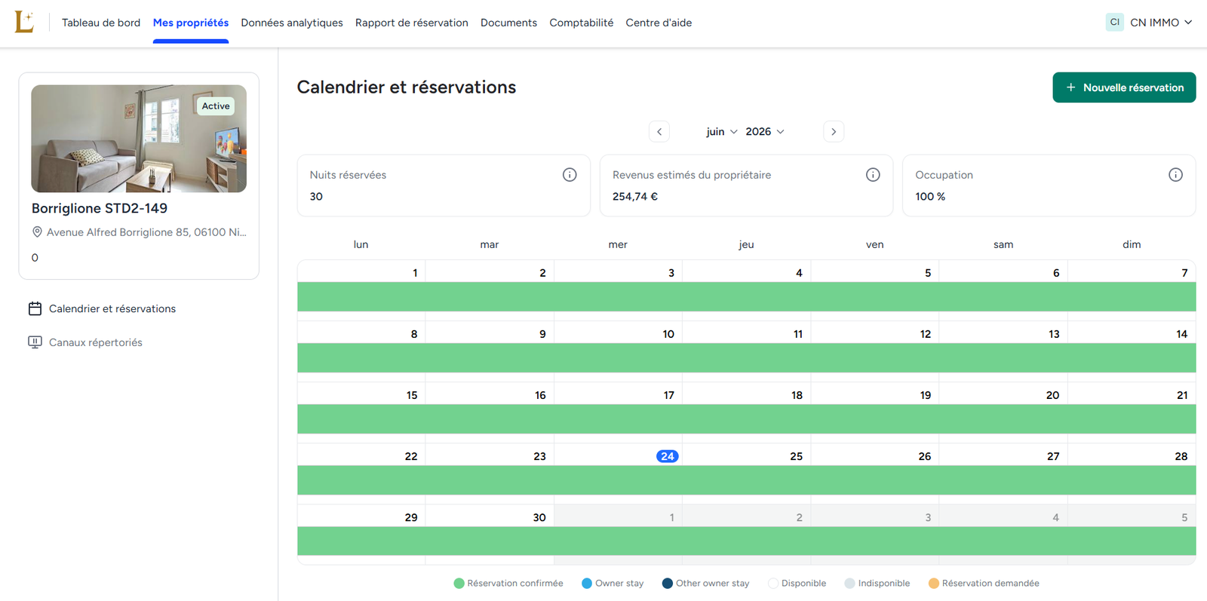Viewport: 1207px width, 601px height.
Task: Click the Avenue Alfred Borriglione address
Action: point(146,232)
